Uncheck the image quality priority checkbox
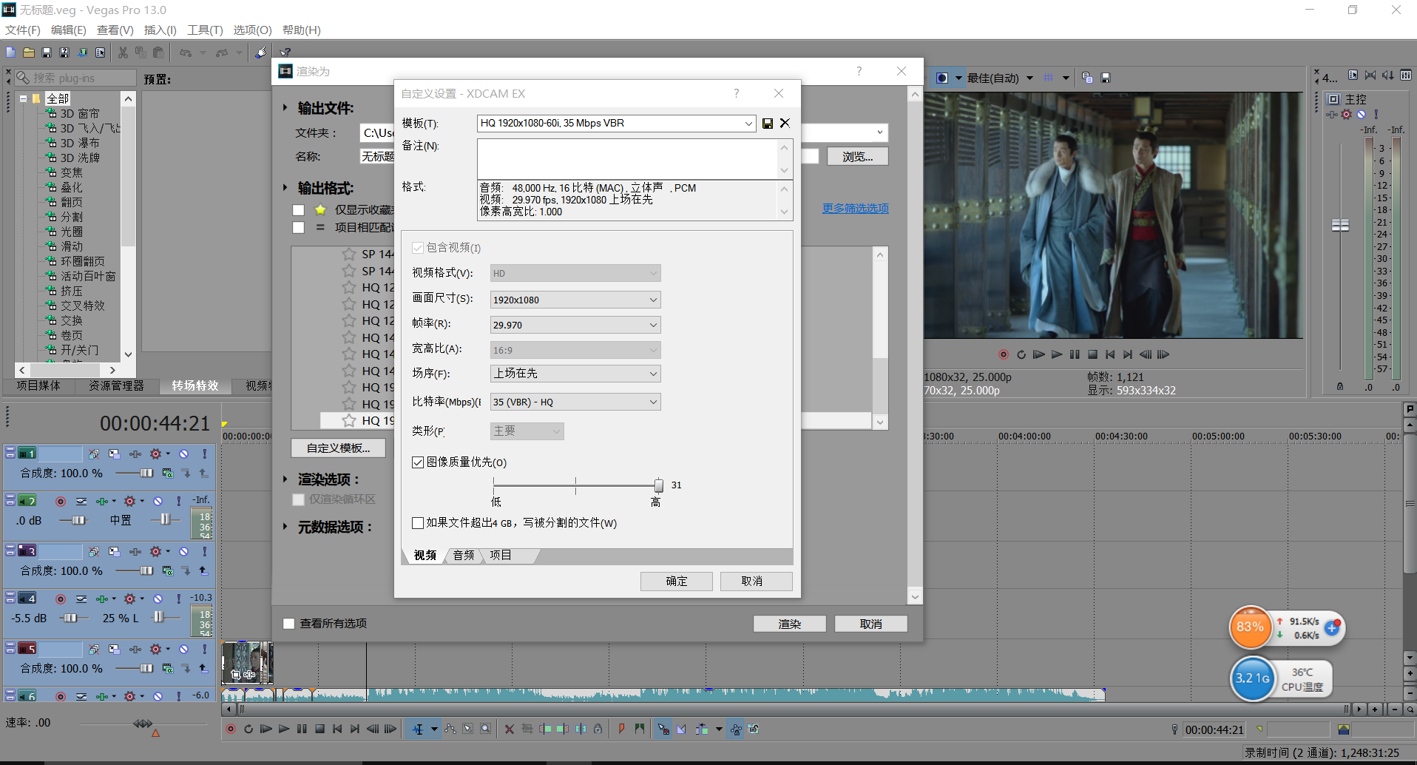Image resolution: width=1417 pixels, height=765 pixels. pyautogui.click(x=418, y=462)
